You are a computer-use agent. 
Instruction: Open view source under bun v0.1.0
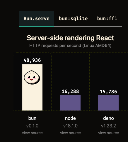pos(32,133)
